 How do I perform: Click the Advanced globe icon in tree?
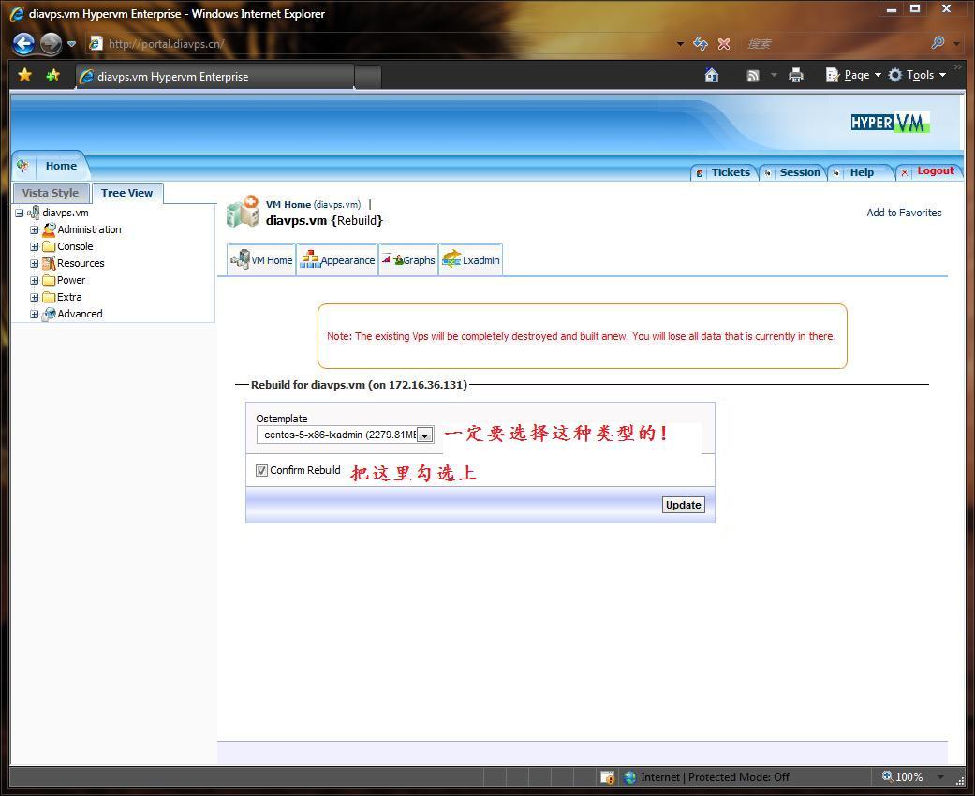[49, 314]
